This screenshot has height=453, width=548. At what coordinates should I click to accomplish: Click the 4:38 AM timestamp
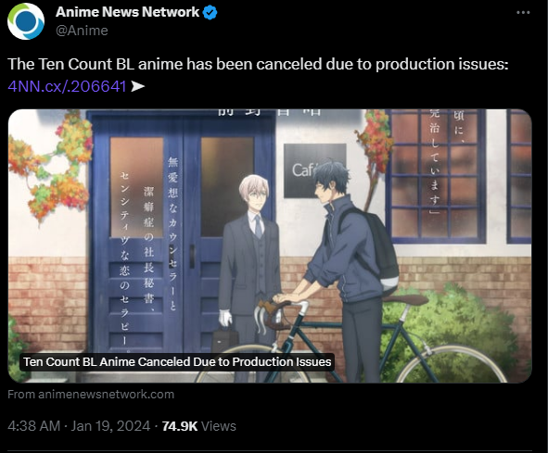[x=34, y=426]
